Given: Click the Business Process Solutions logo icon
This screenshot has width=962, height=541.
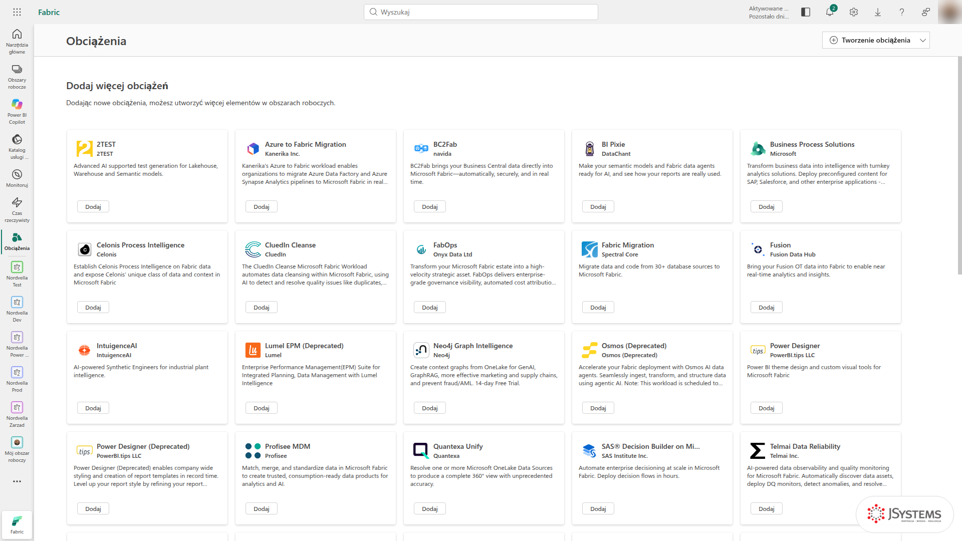Looking at the screenshot, I should 758,149.
